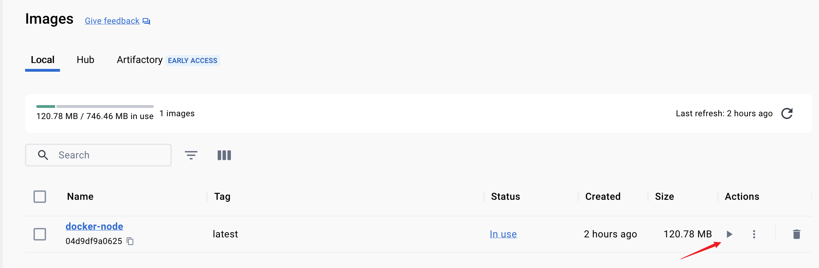Screen dimensions: 819x268
Task: Refresh the images list
Action: point(787,113)
